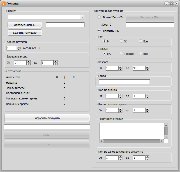Decrease Кол-во комментариев 'до' value

(x=147, y=111)
